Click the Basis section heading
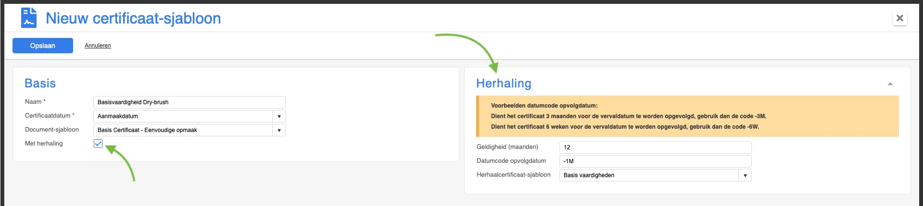 click(40, 84)
